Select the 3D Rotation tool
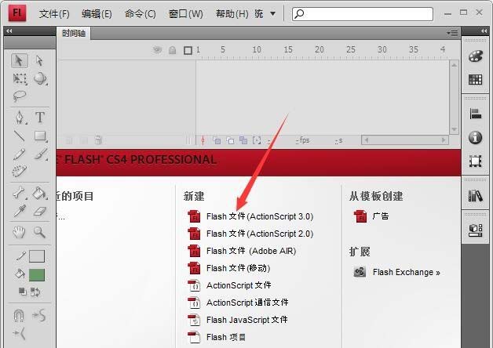 click(40, 78)
